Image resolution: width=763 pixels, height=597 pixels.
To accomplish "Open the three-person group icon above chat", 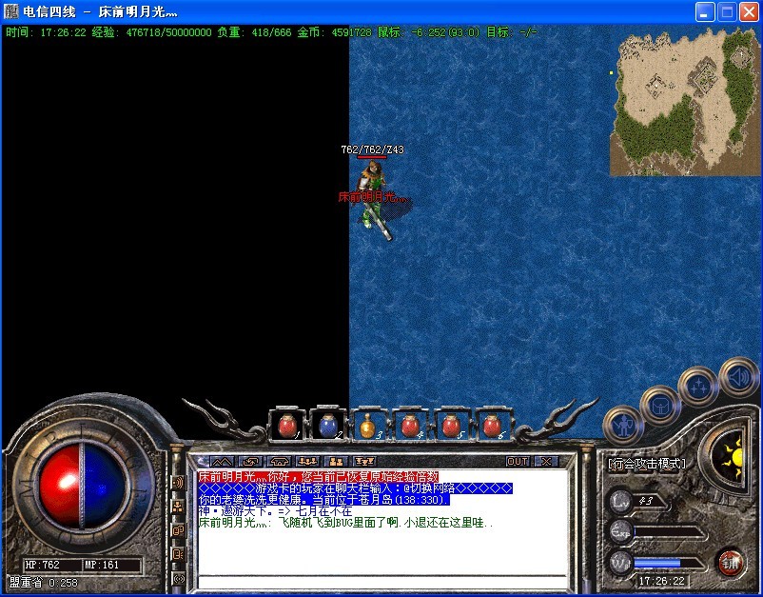I will click(x=308, y=461).
